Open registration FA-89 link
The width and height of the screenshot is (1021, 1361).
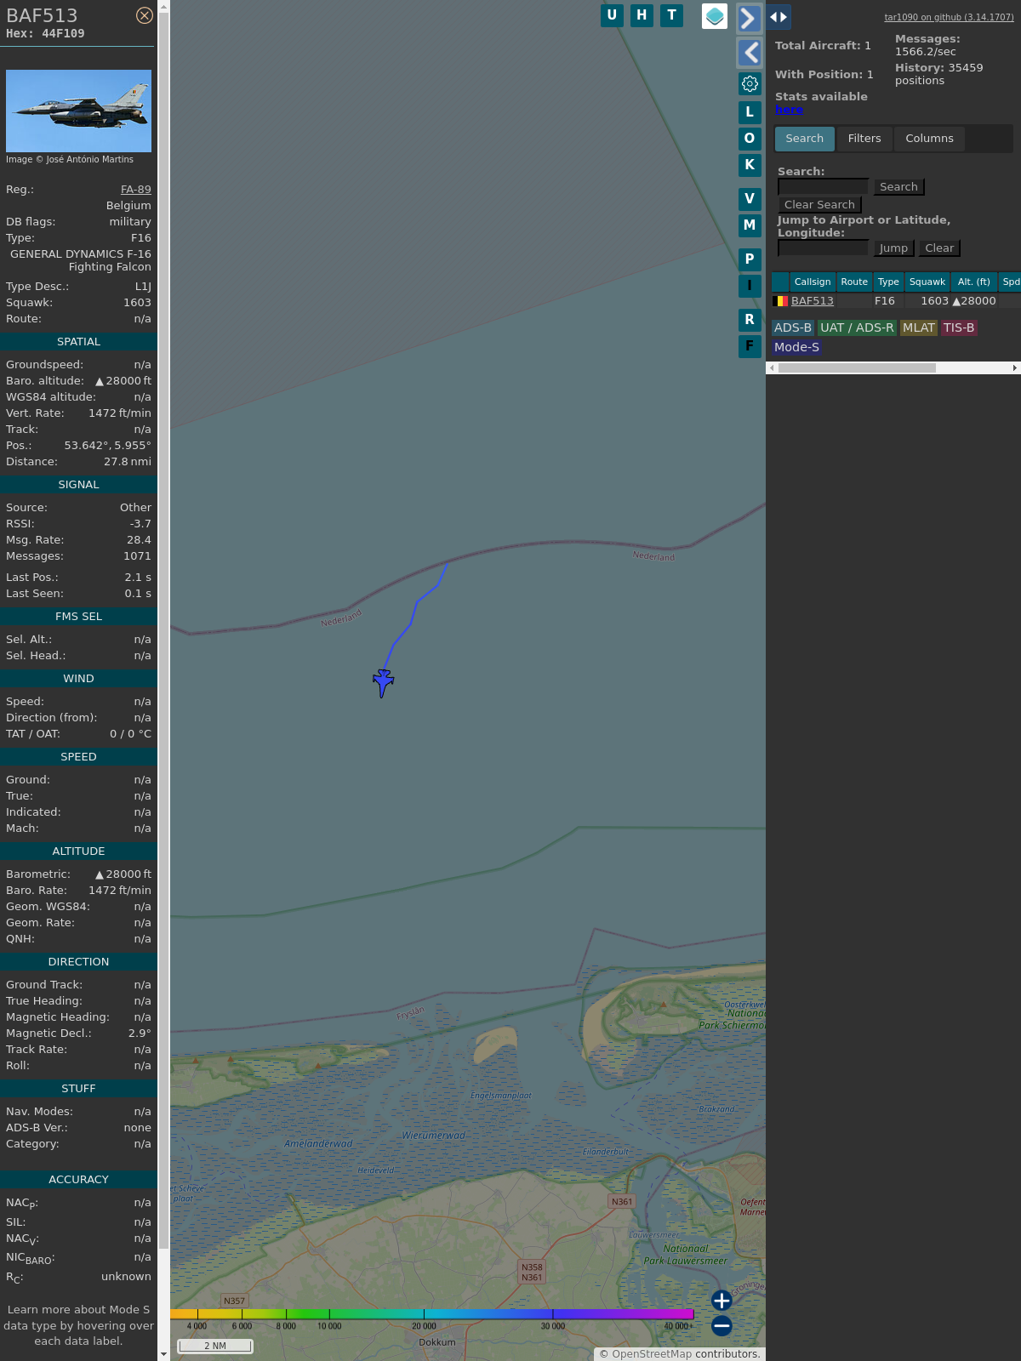pos(136,190)
